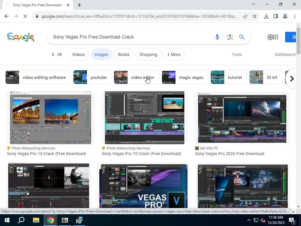Click the installer icon beside 7-Zip on the taskbar
This screenshot has height=226, width=301.
point(79,220)
